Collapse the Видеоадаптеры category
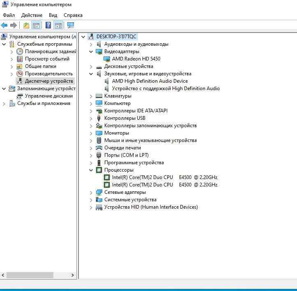This screenshot has height=291, width=297. pyautogui.click(x=91, y=51)
